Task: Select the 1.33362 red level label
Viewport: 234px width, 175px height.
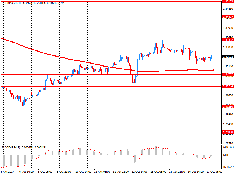Action: click(x=228, y=40)
